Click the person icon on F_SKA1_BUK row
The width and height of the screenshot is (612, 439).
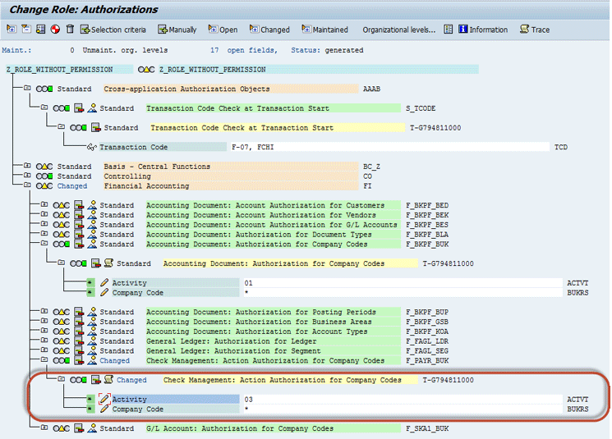[93, 428]
